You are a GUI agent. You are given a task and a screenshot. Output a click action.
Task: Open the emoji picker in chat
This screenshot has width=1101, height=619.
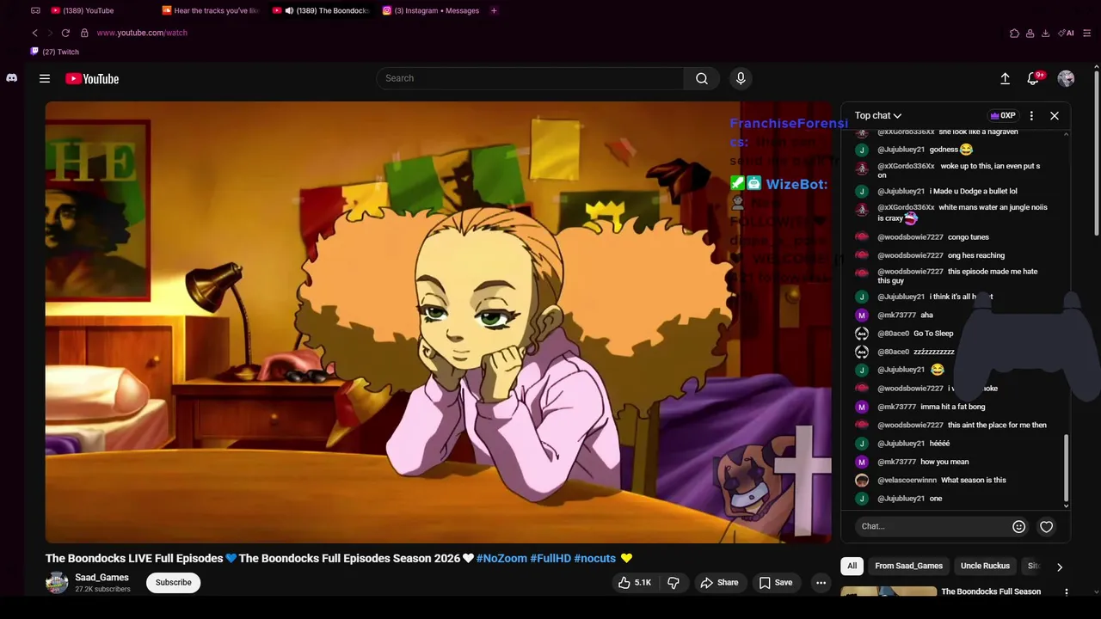1018,526
